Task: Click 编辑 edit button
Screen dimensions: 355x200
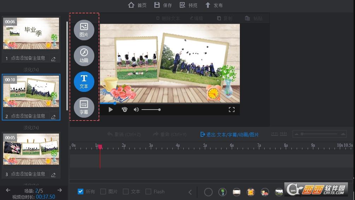Action: tap(196, 18)
